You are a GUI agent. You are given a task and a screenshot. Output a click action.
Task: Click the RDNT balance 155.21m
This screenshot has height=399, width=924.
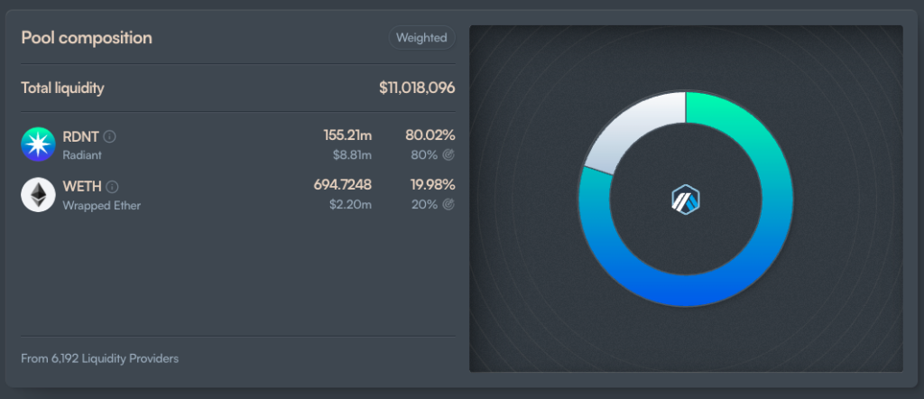click(347, 135)
